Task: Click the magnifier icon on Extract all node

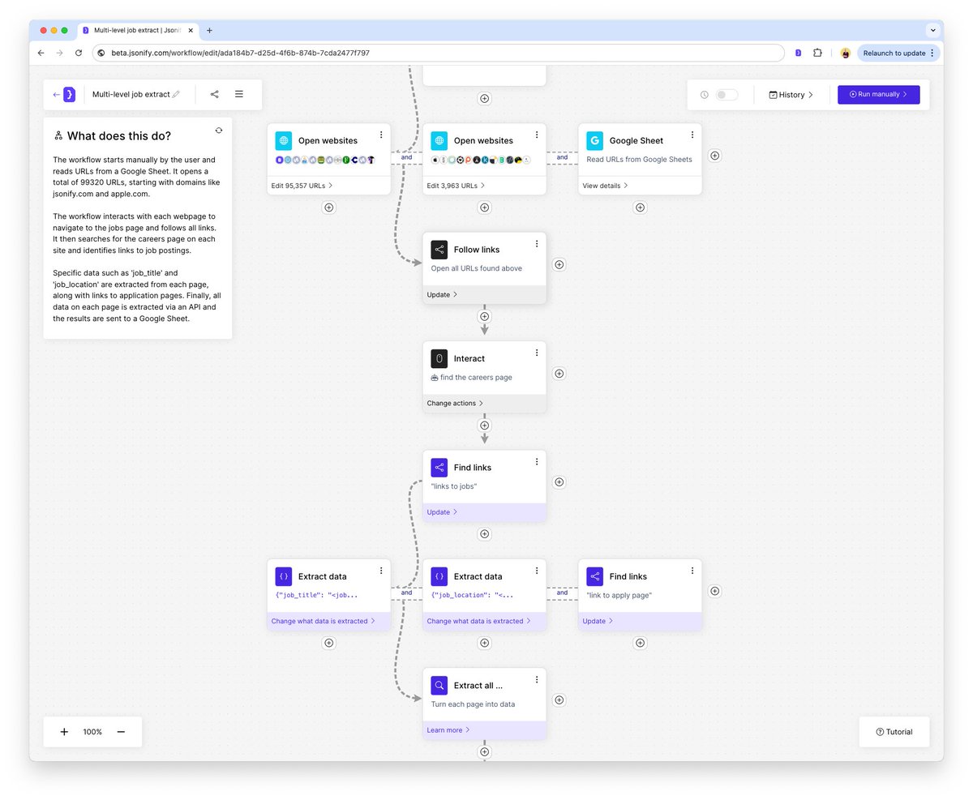Action: coord(439,685)
